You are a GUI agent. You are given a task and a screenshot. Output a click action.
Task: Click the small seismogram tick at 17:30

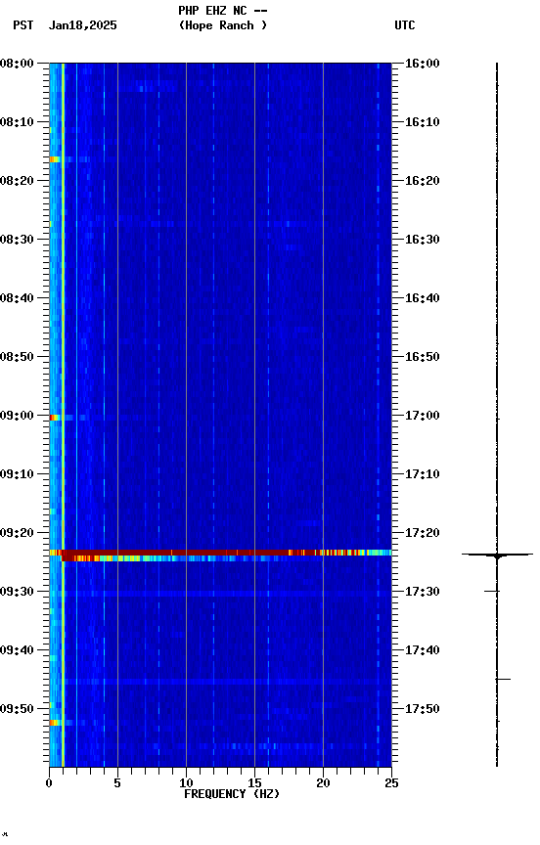pyautogui.click(x=491, y=592)
